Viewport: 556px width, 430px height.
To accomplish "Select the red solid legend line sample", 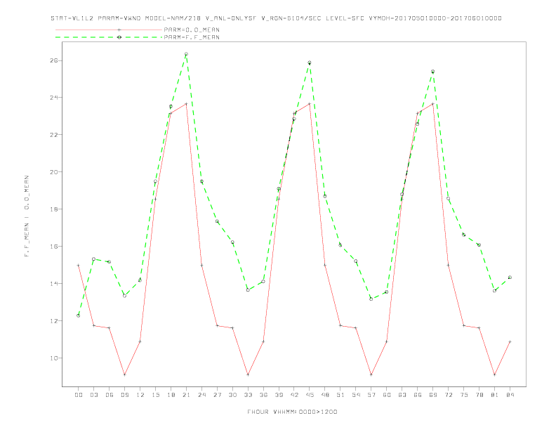I will point(109,30).
